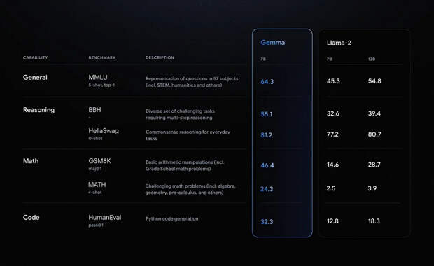Click Llama-2 13B HumanEval score 18.3
434x266 pixels.
[374, 221]
